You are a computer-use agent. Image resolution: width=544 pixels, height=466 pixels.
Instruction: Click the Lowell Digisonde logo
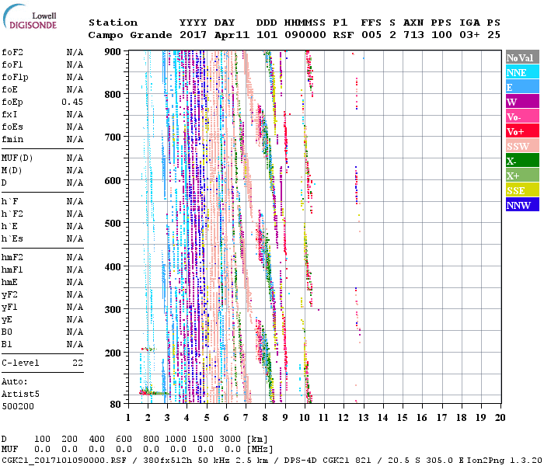pos(30,17)
